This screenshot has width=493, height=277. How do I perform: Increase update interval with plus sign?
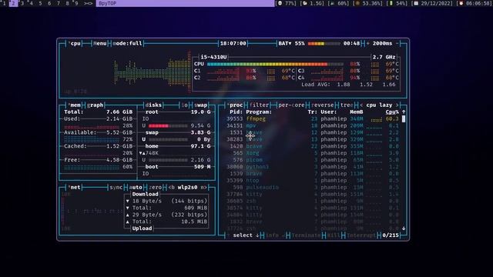coord(368,43)
